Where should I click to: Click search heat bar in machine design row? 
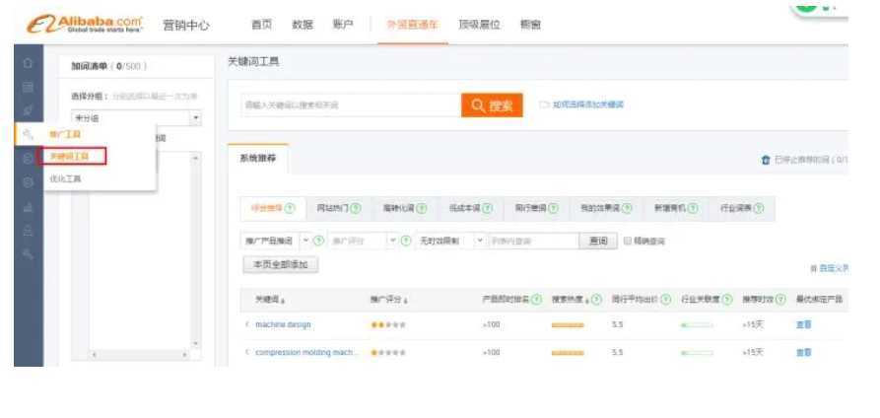568,324
